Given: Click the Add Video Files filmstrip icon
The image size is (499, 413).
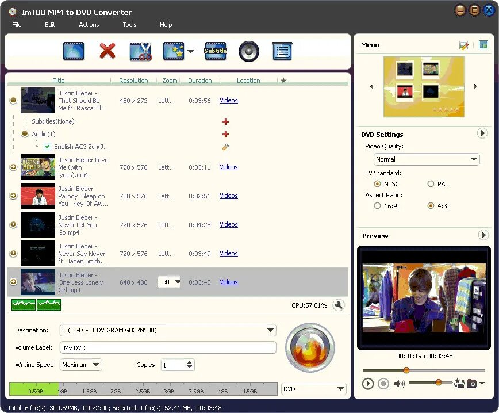Looking at the screenshot, I should point(74,51).
